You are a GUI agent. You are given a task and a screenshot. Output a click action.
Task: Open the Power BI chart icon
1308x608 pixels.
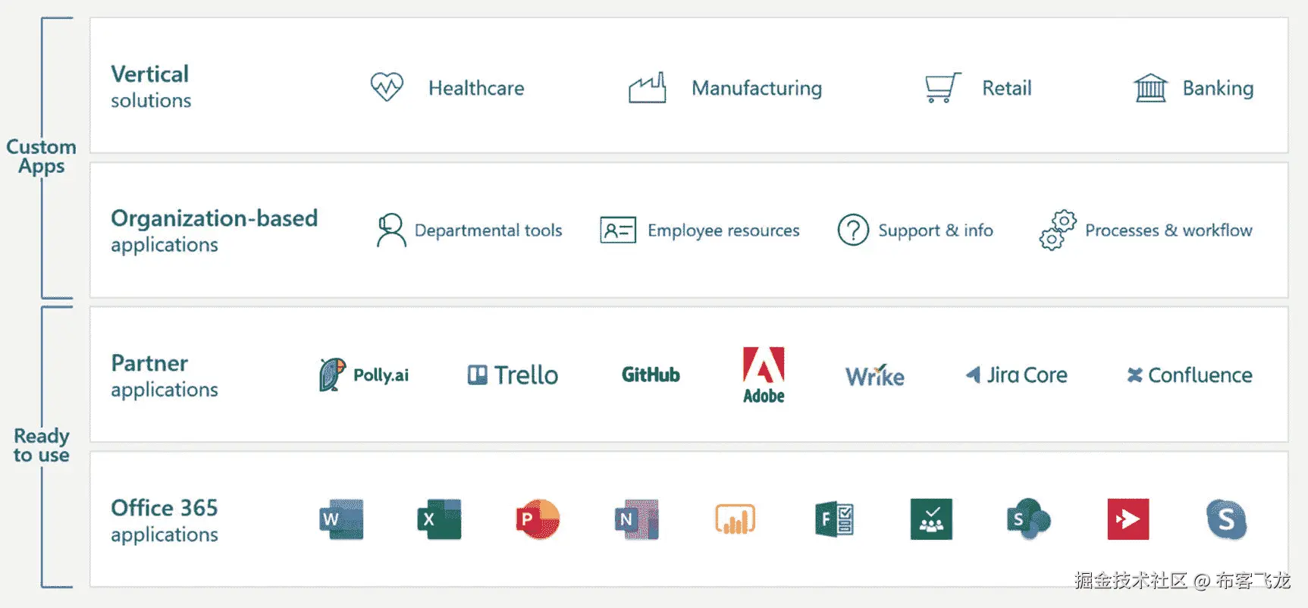click(735, 519)
